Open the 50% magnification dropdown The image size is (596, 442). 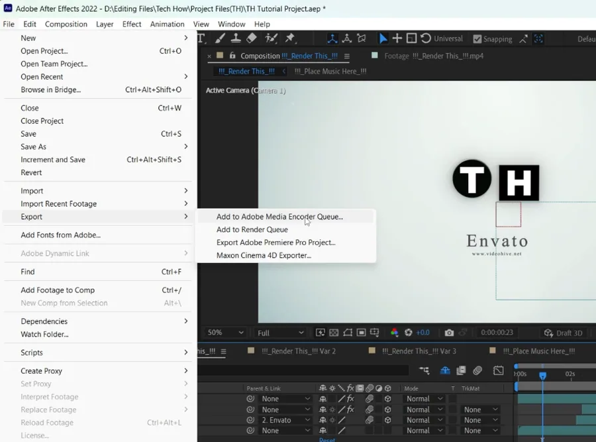point(225,333)
